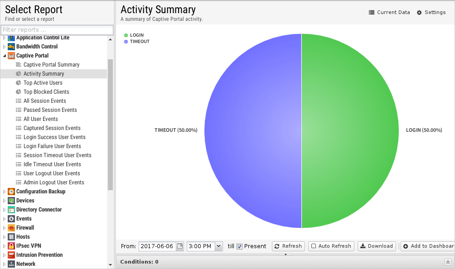Select Top Blocked Clients report

click(46, 91)
